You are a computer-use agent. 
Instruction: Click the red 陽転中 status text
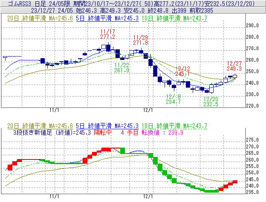(103, 132)
